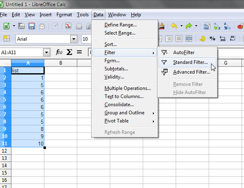Expand the Group and Outline submenu
244x188 pixels.
[x=124, y=113]
